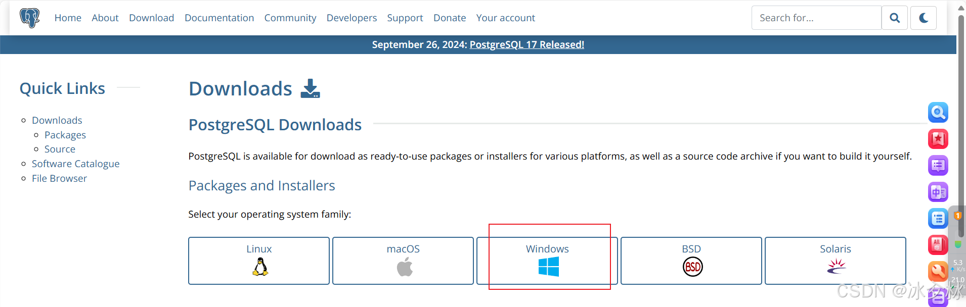
Task: Click the green shield icon
Action: 958,244
